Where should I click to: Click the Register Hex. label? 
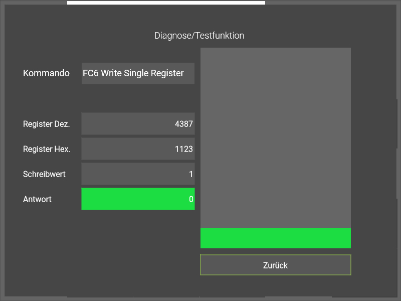click(x=46, y=149)
